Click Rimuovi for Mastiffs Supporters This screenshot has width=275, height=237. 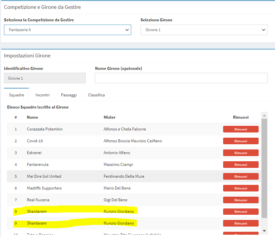point(241,188)
